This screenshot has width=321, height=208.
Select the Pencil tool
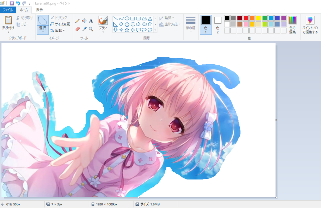(x=77, y=21)
